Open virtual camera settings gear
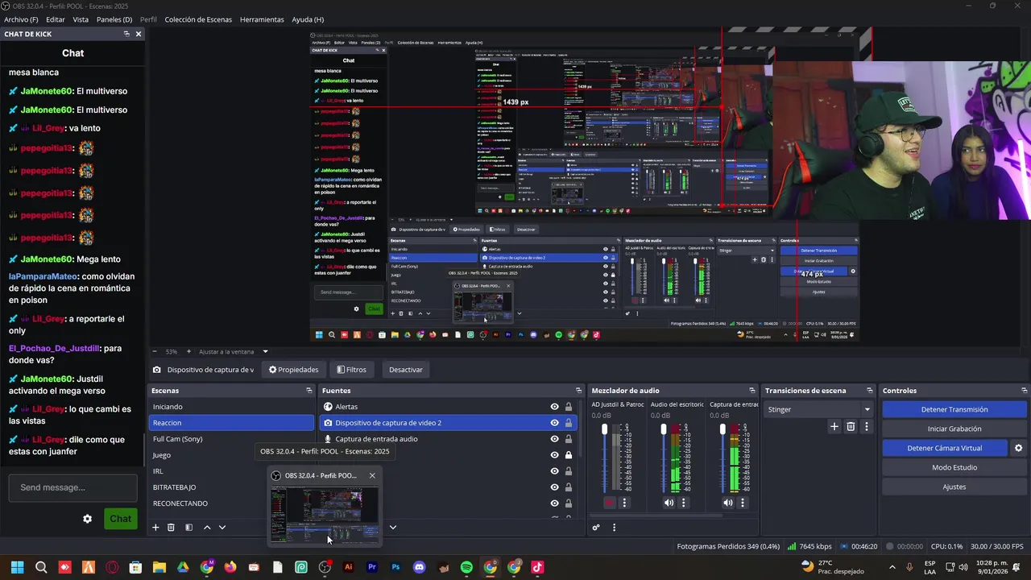 [x=1018, y=448]
